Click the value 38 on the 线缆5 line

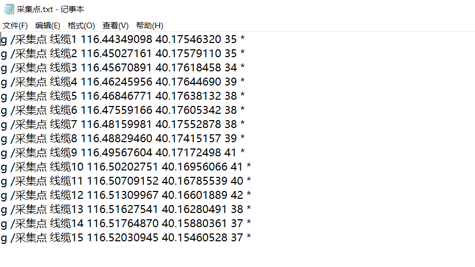[231, 96]
